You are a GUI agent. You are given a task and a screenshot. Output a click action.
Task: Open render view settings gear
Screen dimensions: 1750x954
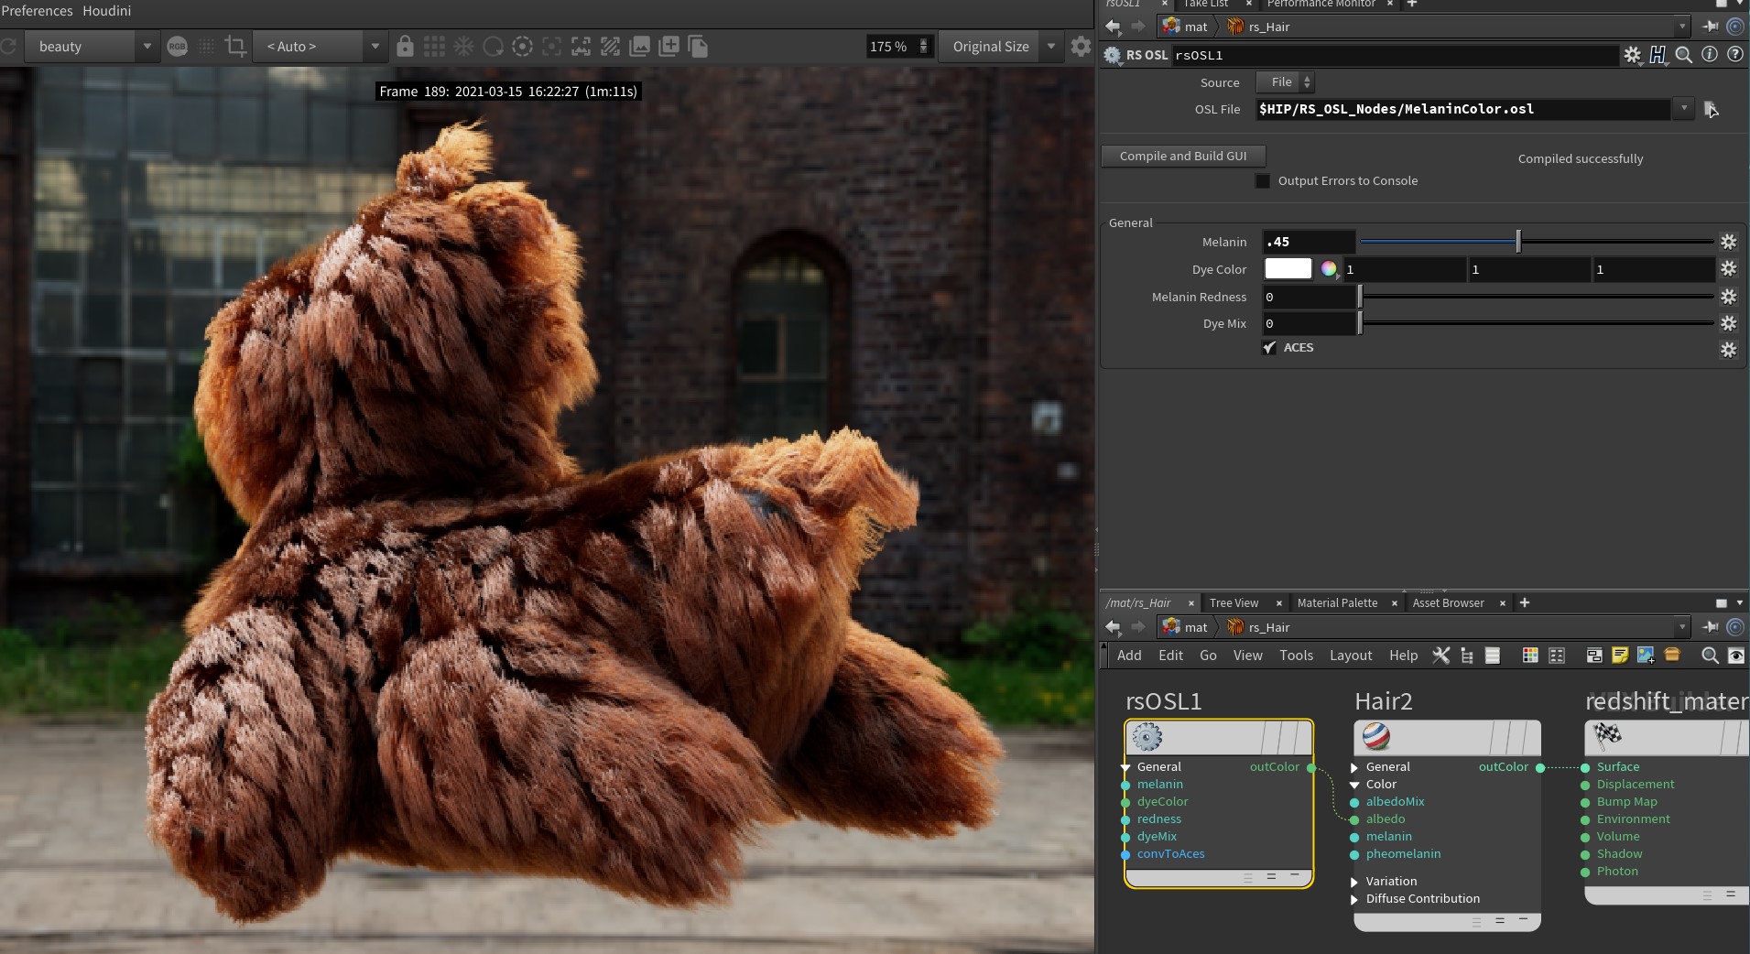(x=1081, y=47)
